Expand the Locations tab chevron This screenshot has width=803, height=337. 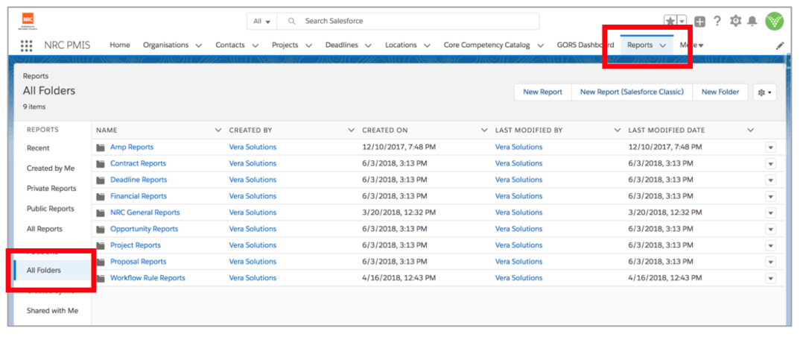(x=427, y=45)
